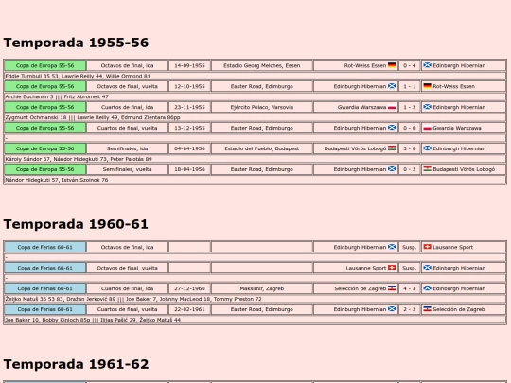Click Scottish flag in 27-12-1960 away team cell
Viewport: 511px width, 383px height.
point(427,288)
